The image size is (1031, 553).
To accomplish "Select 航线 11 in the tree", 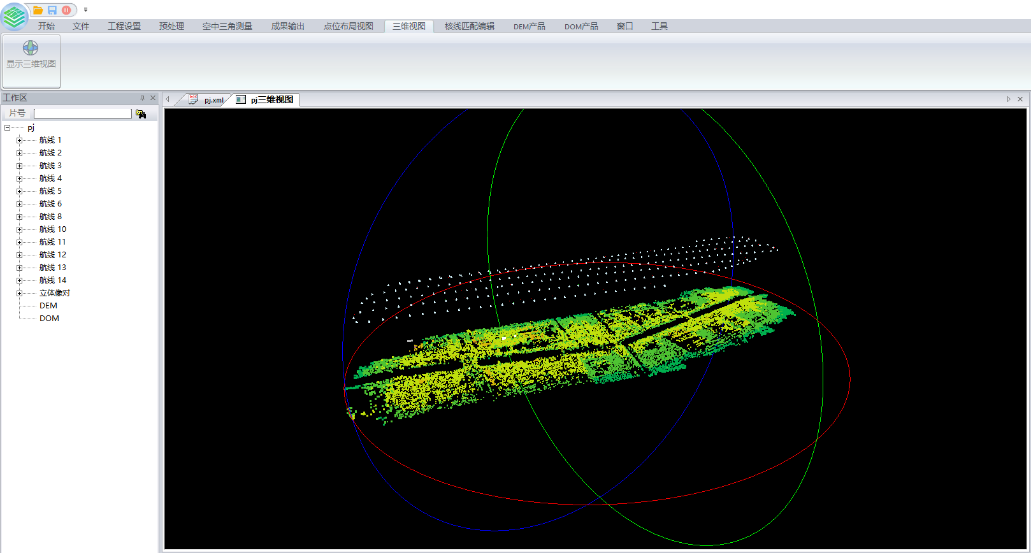I will pyautogui.click(x=52, y=242).
